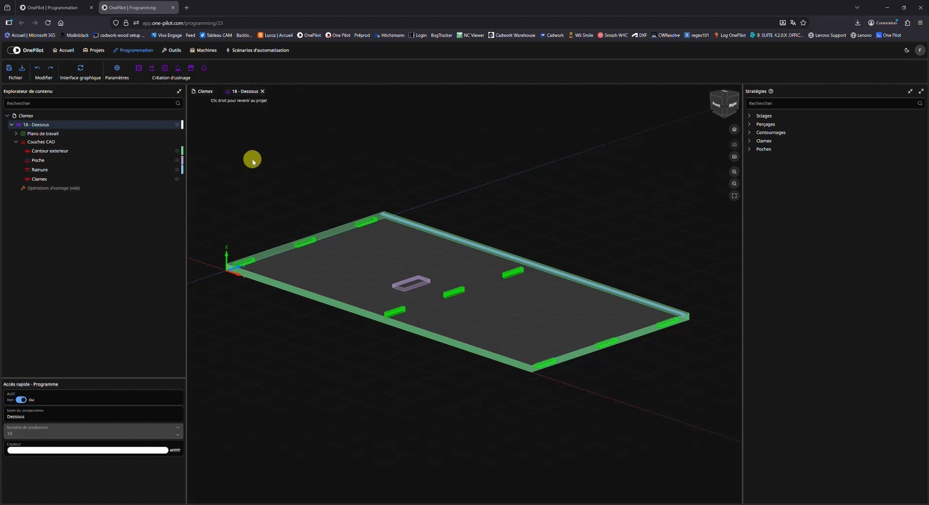Viewport: 929px width, 505px height.
Task: Open the Accueil menu
Action: [63, 50]
